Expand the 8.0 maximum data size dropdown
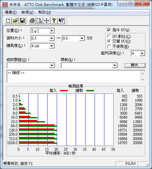Screen dimensions: 152x169 point(82,38)
